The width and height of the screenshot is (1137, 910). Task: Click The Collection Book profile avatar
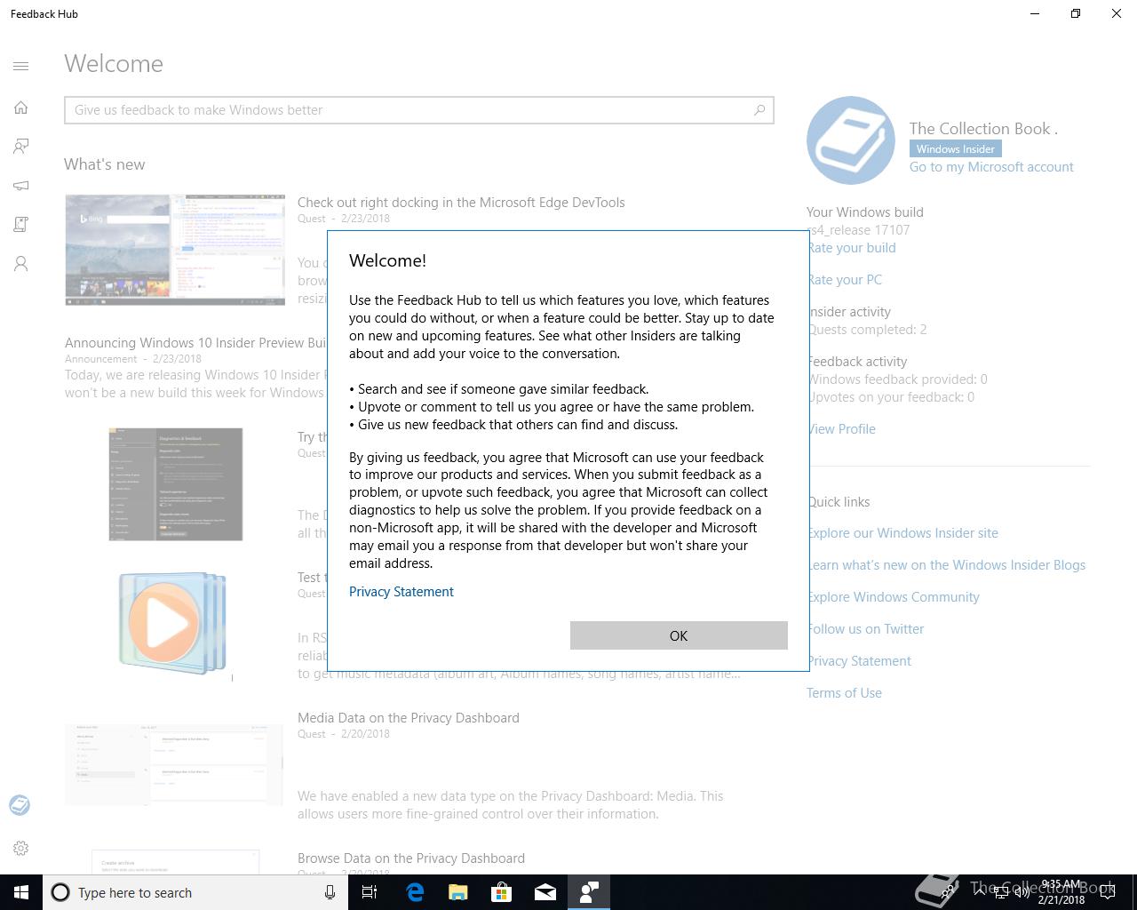851,140
